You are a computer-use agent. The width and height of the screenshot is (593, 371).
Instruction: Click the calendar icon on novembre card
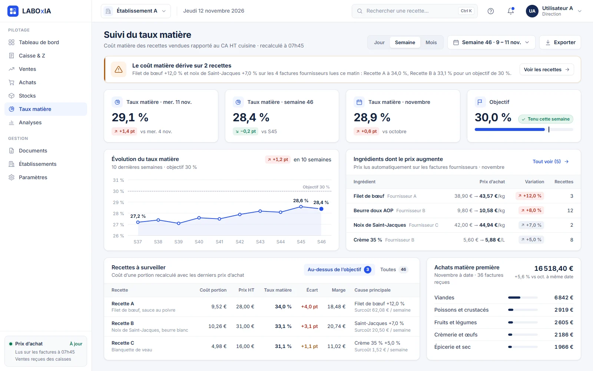click(359, 102)
